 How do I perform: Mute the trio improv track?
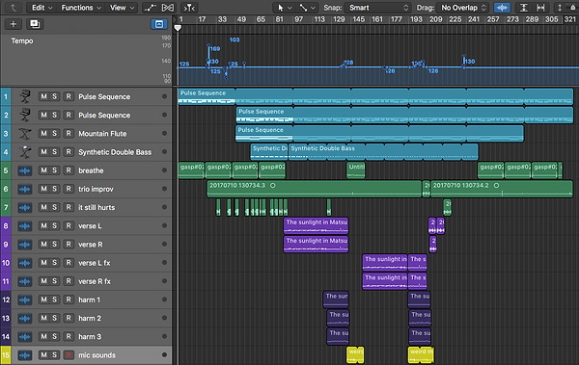(x=44, y=189)
